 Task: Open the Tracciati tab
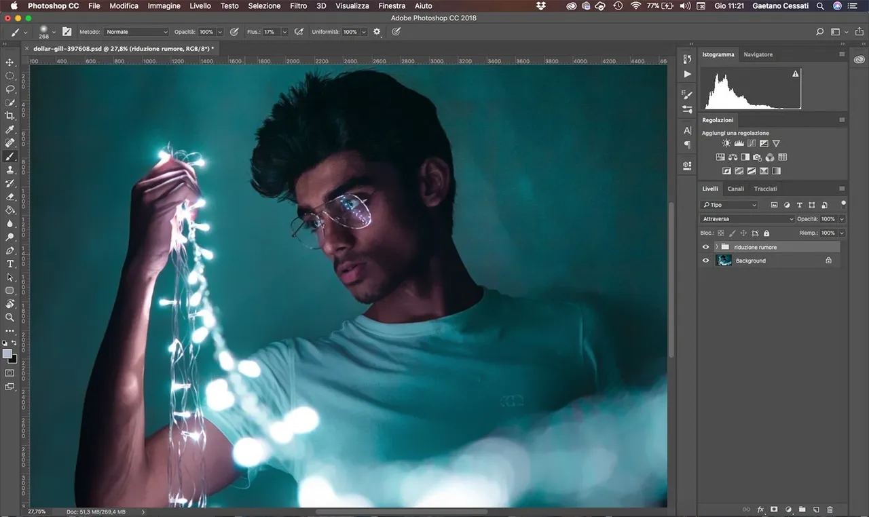pos(765,189)
